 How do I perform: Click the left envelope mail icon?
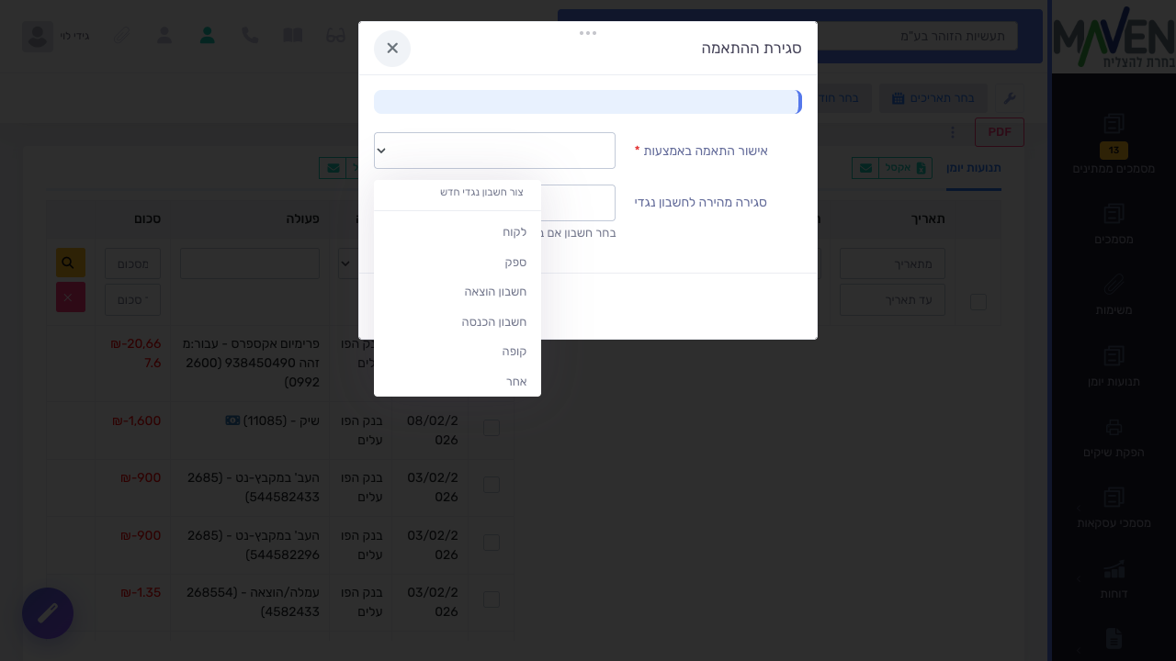coord(333,168)
